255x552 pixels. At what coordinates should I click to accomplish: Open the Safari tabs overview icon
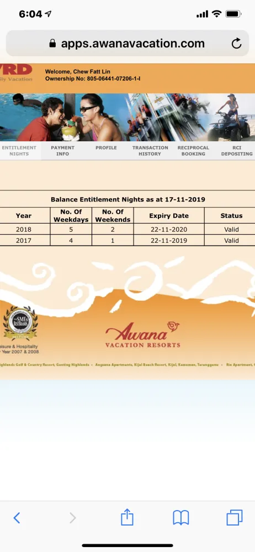click(235, 518)
